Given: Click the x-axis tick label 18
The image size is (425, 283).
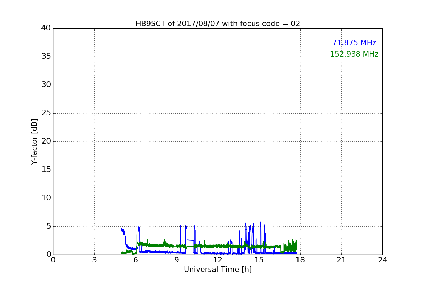Looking at the screenshot, I should pyautogui.click(x=300, y=260).
